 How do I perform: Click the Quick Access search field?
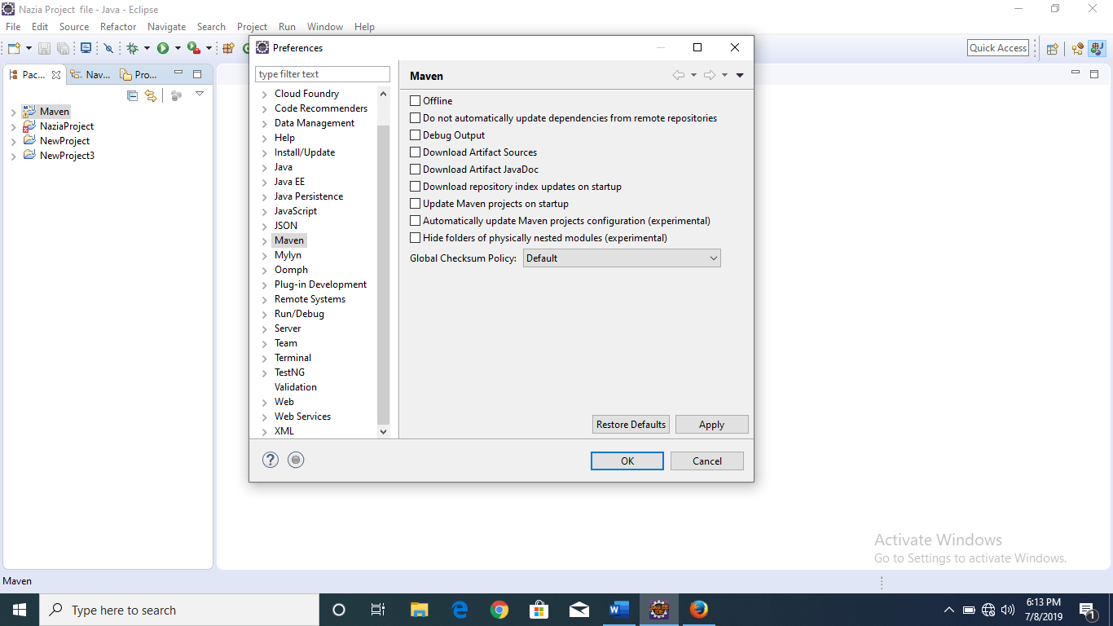[x=998, y=48]
